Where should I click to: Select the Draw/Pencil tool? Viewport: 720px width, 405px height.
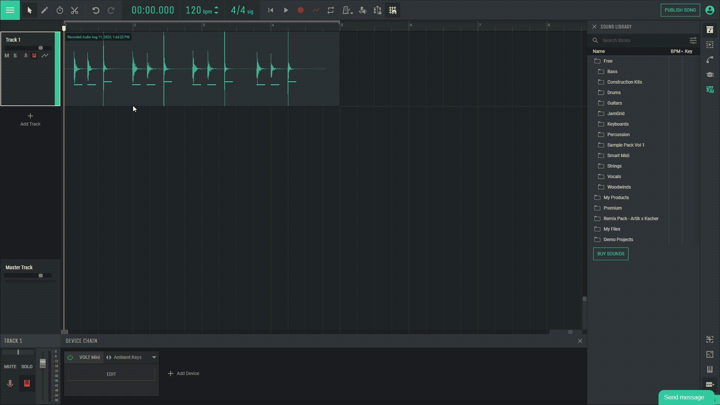click(x=44, y=10)
